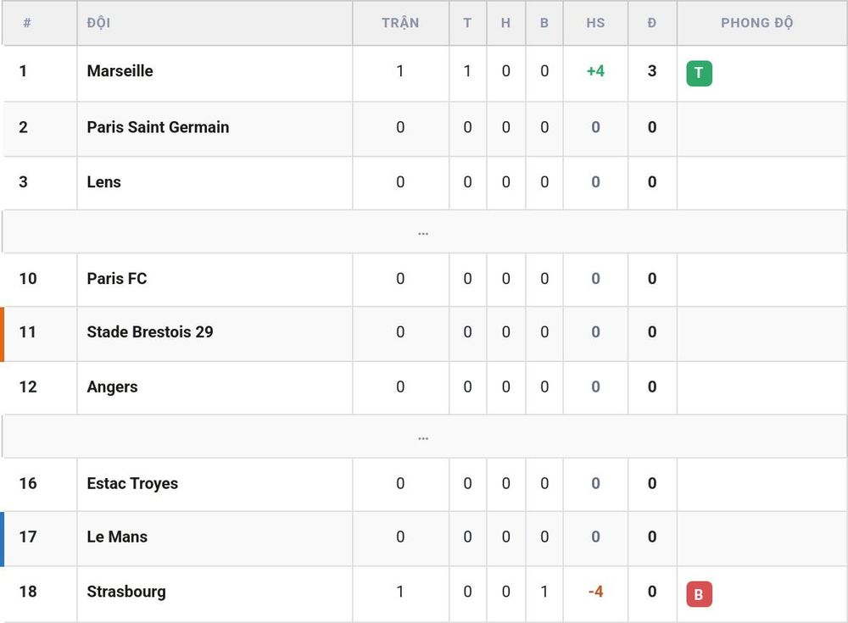
Task: Click the Estac Troyes team name
Action: [132, 483]
